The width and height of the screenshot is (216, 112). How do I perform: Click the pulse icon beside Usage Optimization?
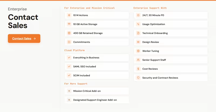(138, 24)
